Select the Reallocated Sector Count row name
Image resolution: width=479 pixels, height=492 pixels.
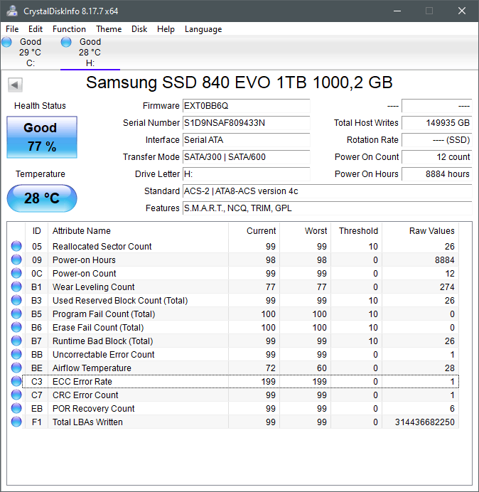102,246
